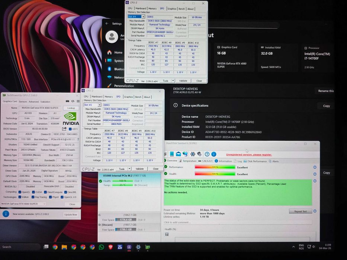Click the email envelope icon in Hard Disk Sentinel
347x260 pixels.
179,154
